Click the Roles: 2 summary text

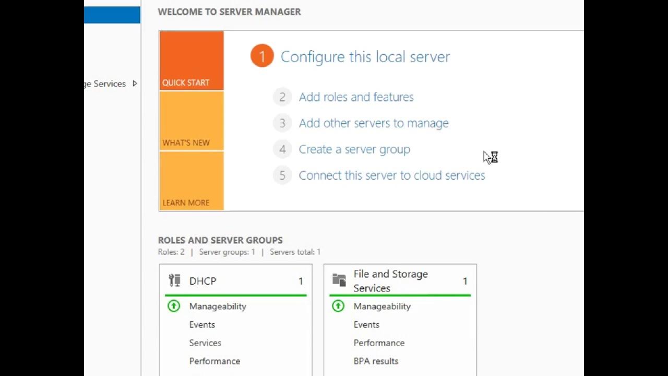pyautogui.click(x=171, y=252)
